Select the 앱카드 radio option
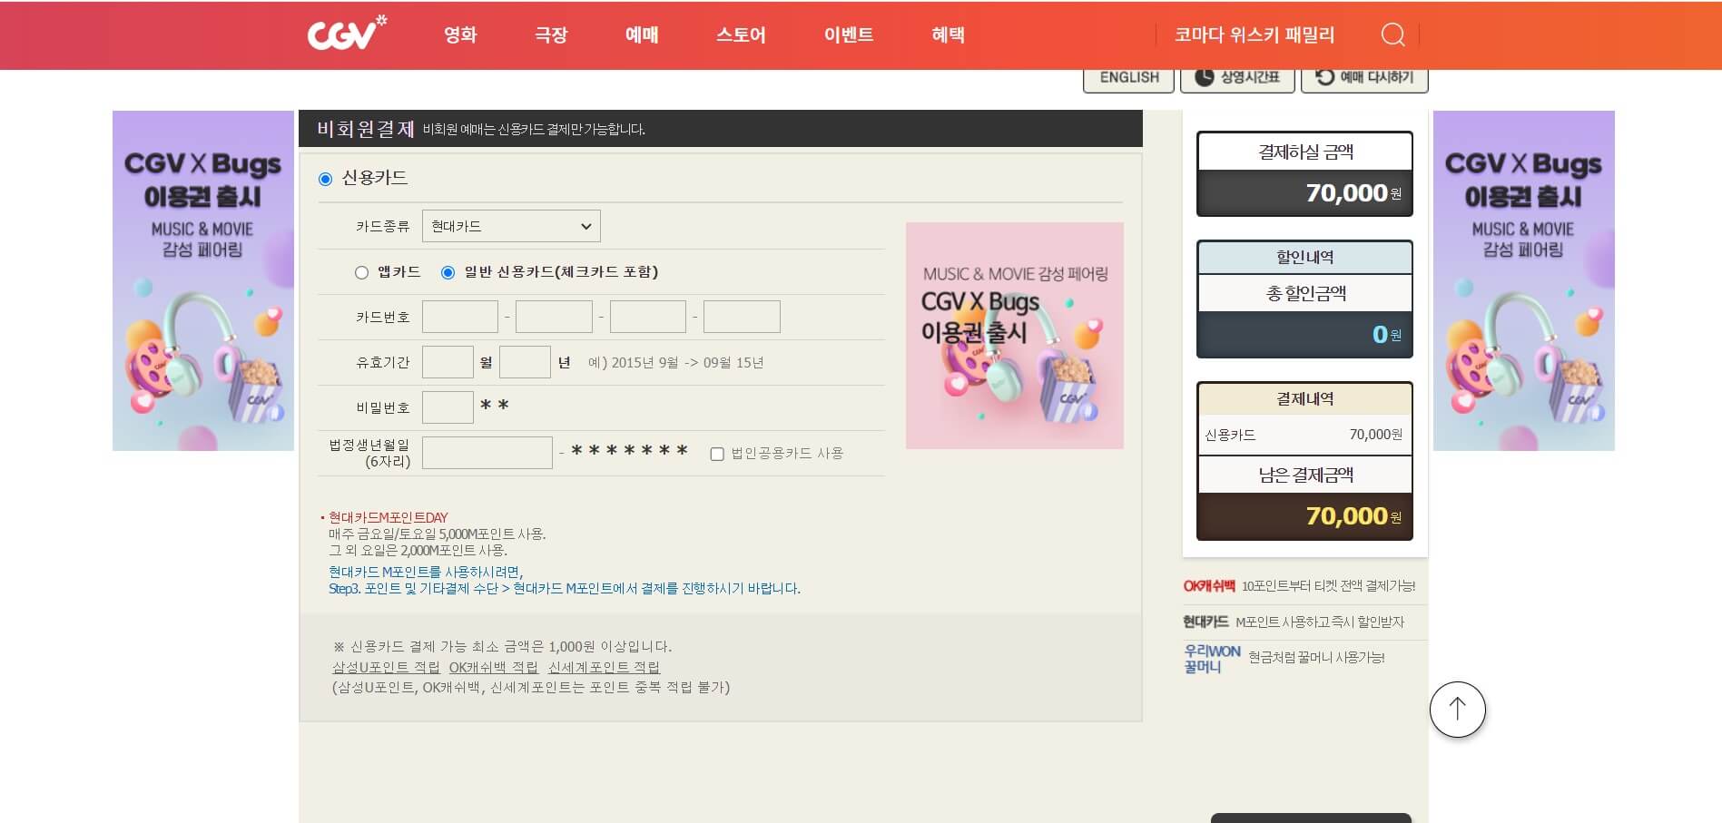1722x823 pixels. (361, 272)
